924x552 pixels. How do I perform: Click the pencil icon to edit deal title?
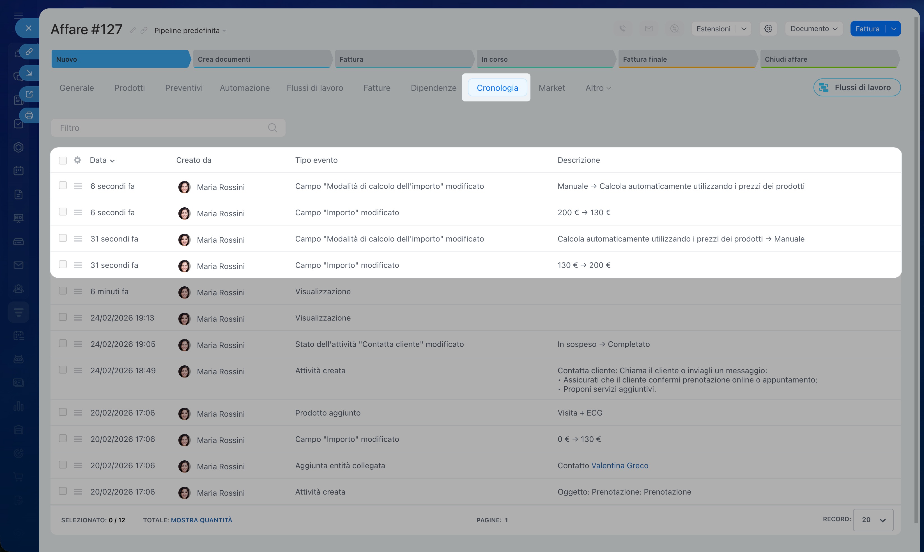pos(132,31)
